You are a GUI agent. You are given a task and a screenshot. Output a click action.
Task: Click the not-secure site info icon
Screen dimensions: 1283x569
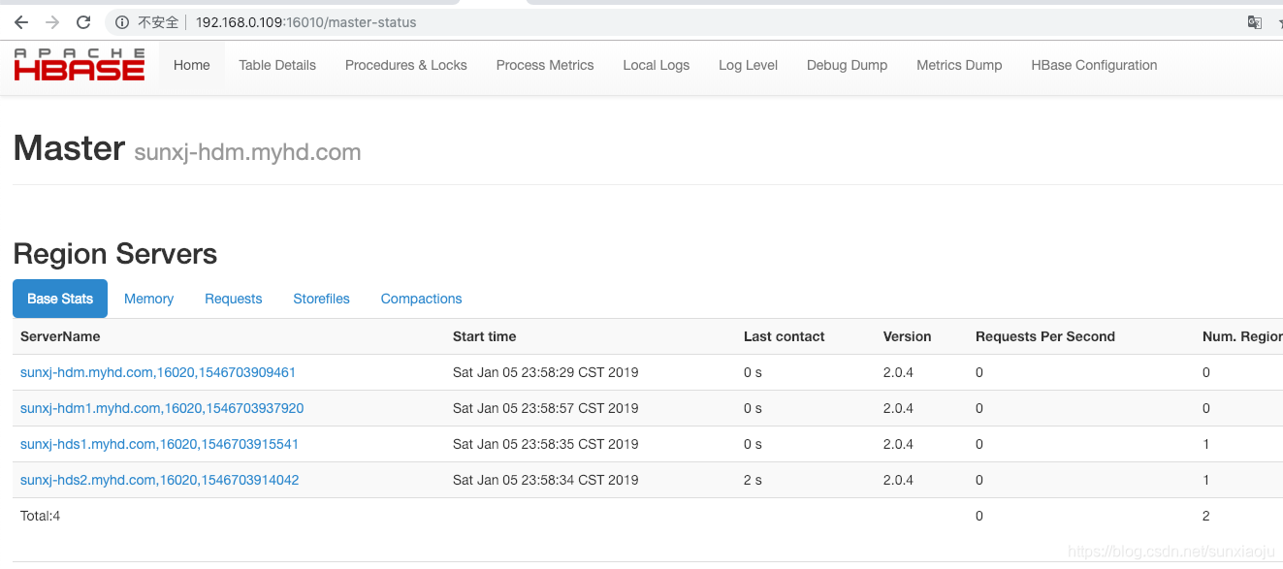pos(122,22)
